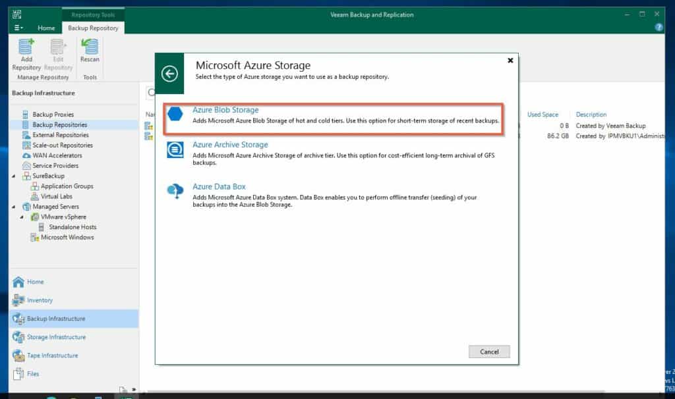This screenshot has width=675, height=399.
Task: Click the Microsoft Windows tree icon
Action: [x=35, y=237]
